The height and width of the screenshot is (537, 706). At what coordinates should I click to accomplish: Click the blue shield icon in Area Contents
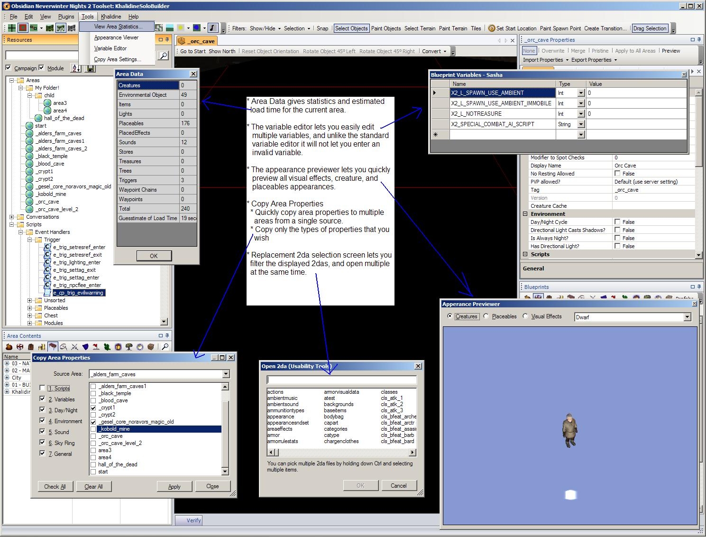coord(85,347)
